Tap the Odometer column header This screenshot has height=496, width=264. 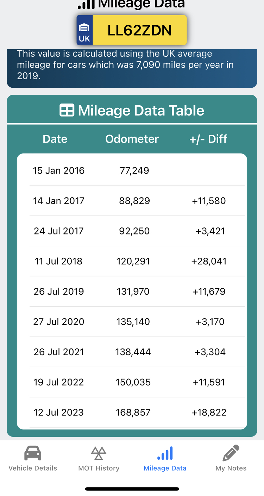[x=132, y=139]
